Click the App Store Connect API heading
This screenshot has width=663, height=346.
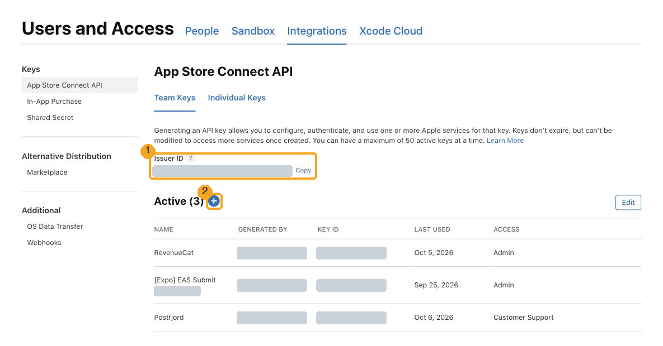point(223,72)
